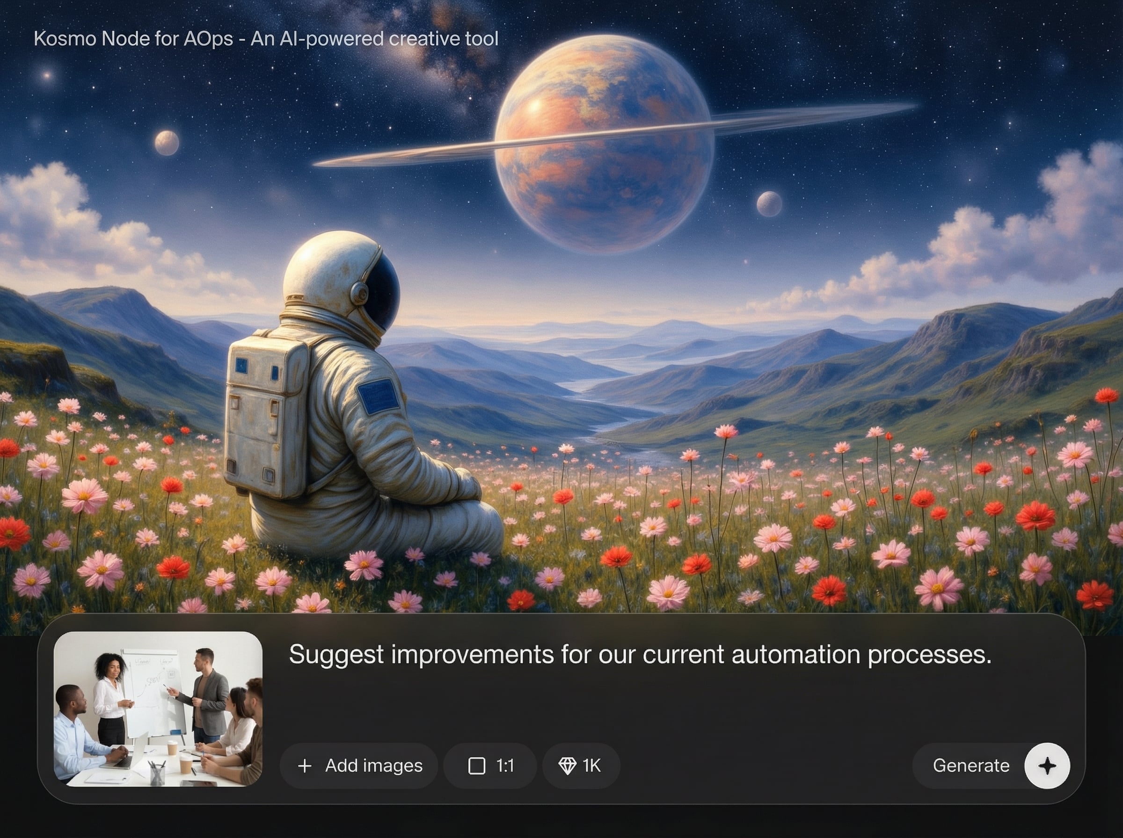
Task: Click the diamond quality icon
Action: coord(567,766)
